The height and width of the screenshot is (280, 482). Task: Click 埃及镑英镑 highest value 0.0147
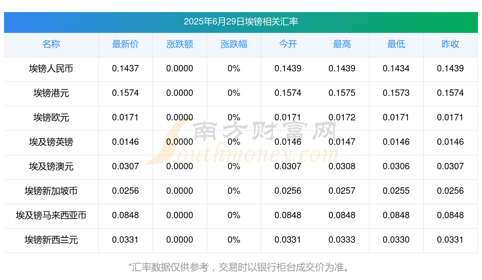(x=342, y=142)
